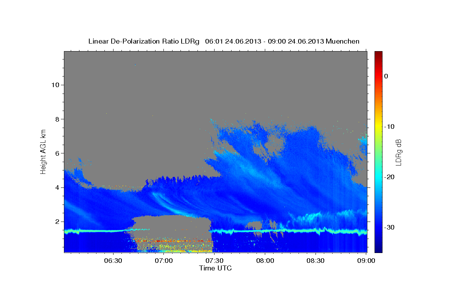Click the '07:30' time axis label
This screenshot has height=303, width=454.
215,261
